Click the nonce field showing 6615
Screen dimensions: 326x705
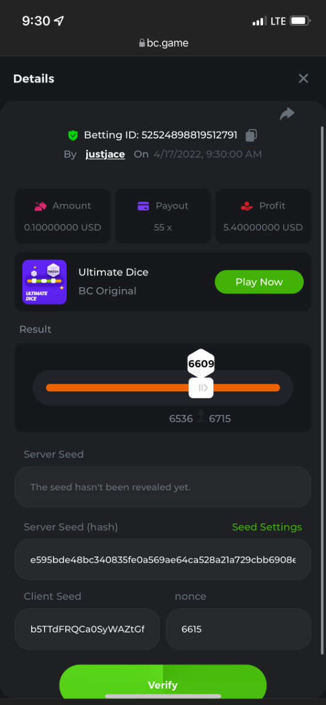click(238, 629)
